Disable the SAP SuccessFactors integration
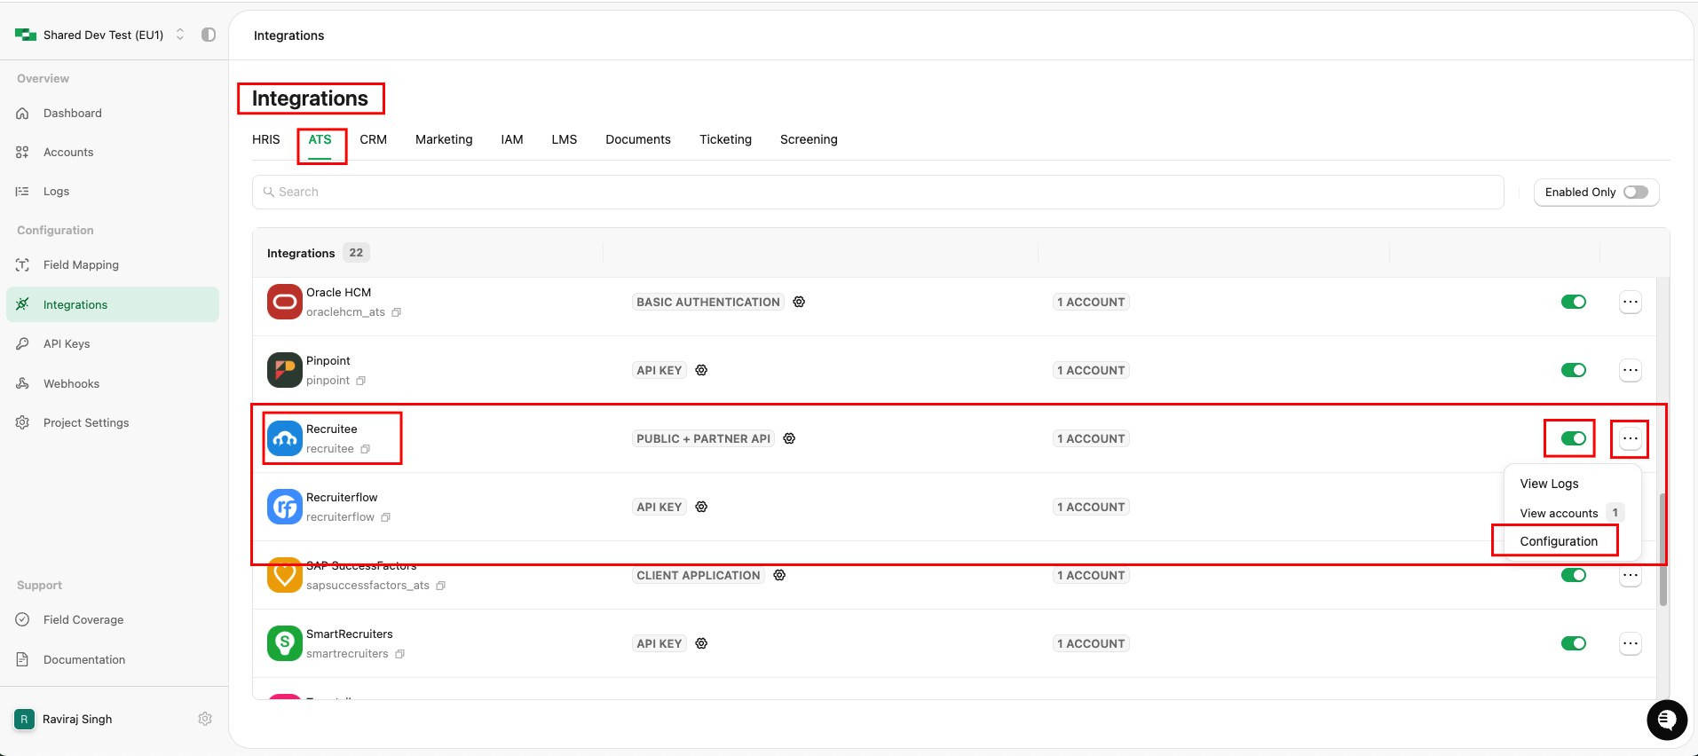 click(x=1574, y=575)
